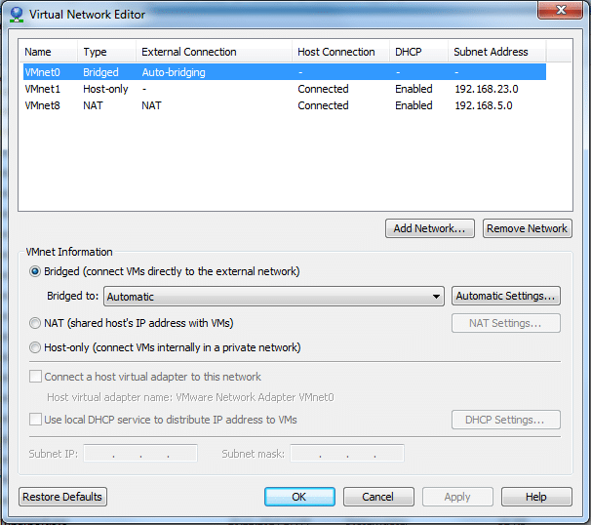The width and height of the screenshot is (591, 525).
Task: Open NAT Settings button
Action: click(x=506, y=323)
